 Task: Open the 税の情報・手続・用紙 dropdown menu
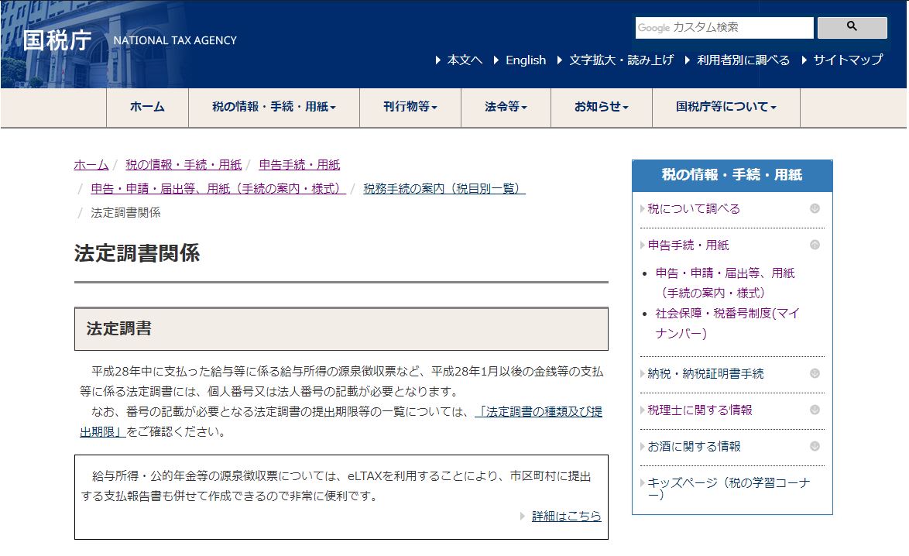click(272, 108)
